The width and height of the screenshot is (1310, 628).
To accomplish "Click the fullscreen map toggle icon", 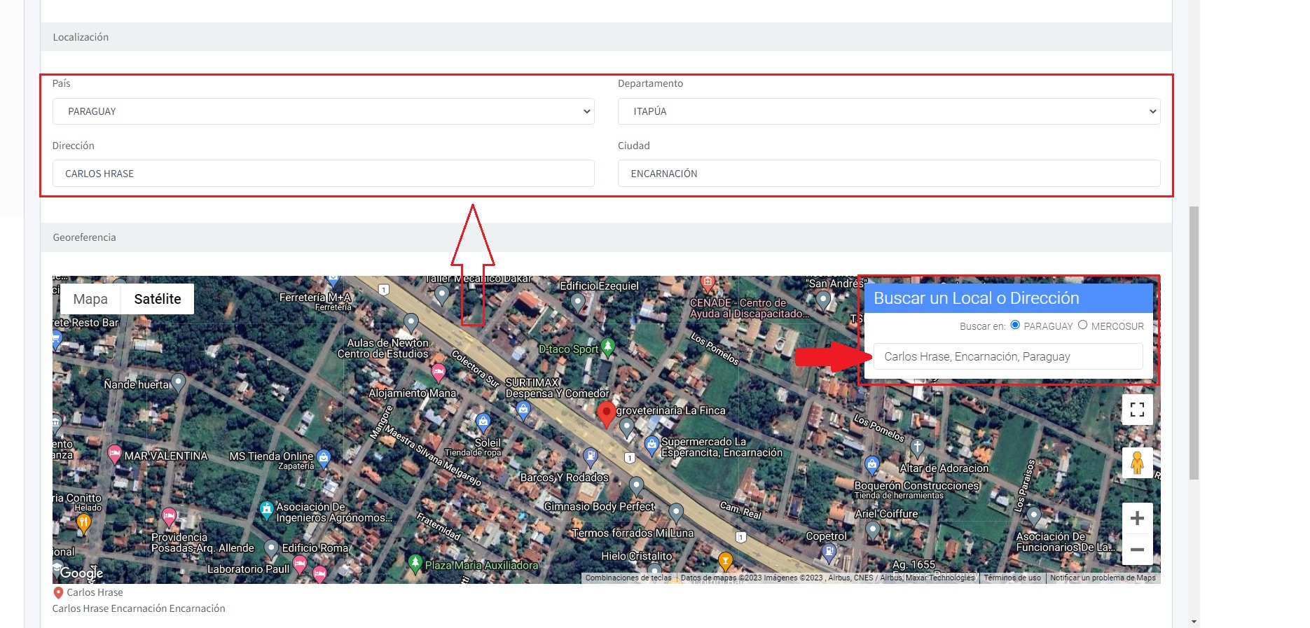I will [1137, 410].
